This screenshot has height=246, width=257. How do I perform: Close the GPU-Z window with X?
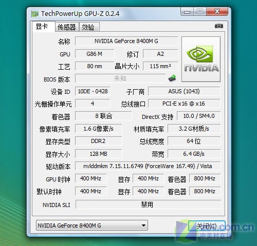[x=217, y=12]
